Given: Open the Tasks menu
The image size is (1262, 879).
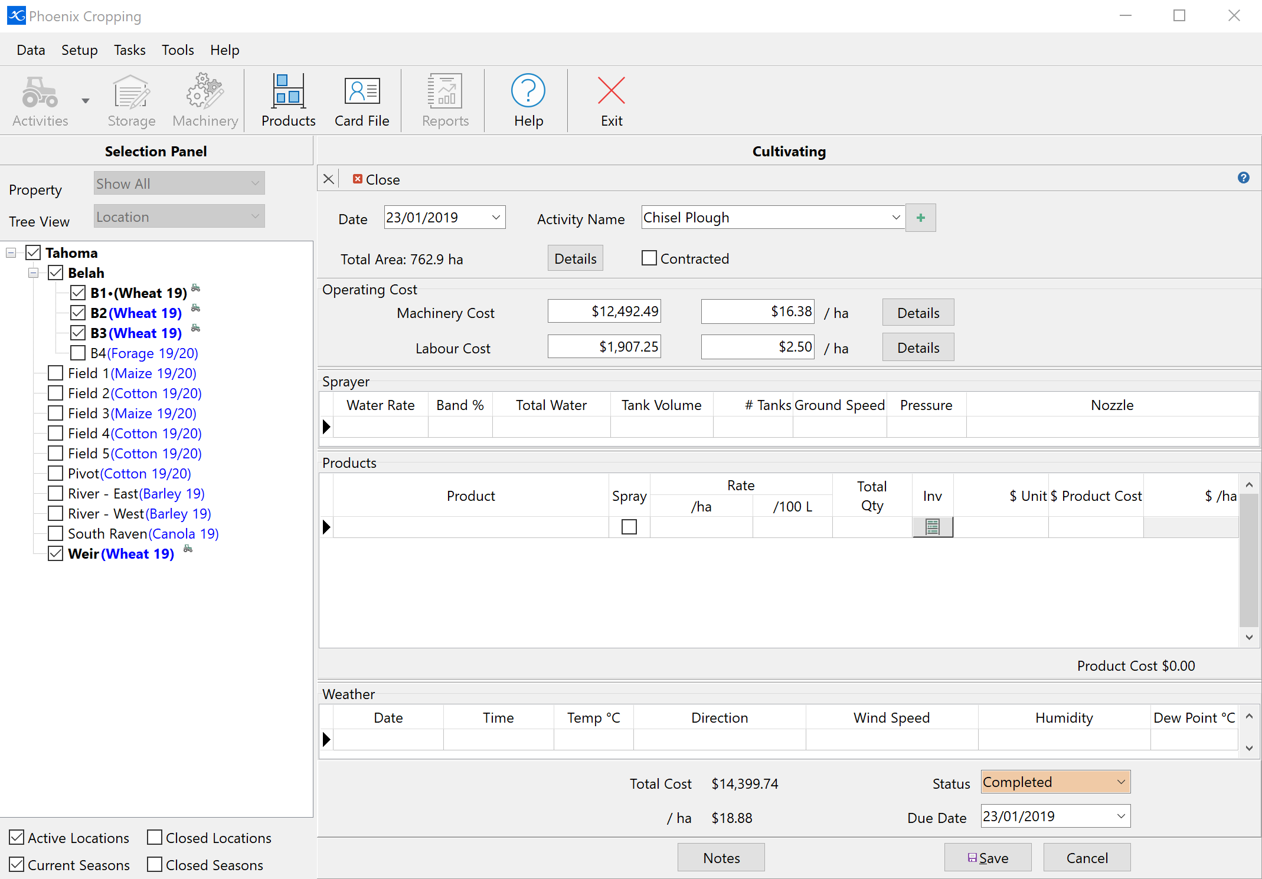Looking at the screenshot, I should 130,50.
